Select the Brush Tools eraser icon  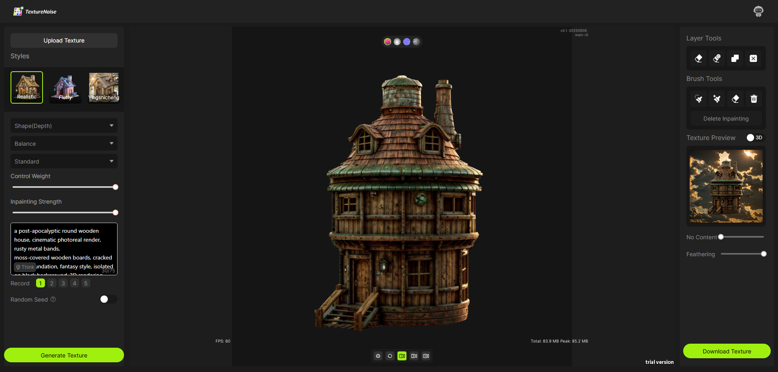[735, 99]
